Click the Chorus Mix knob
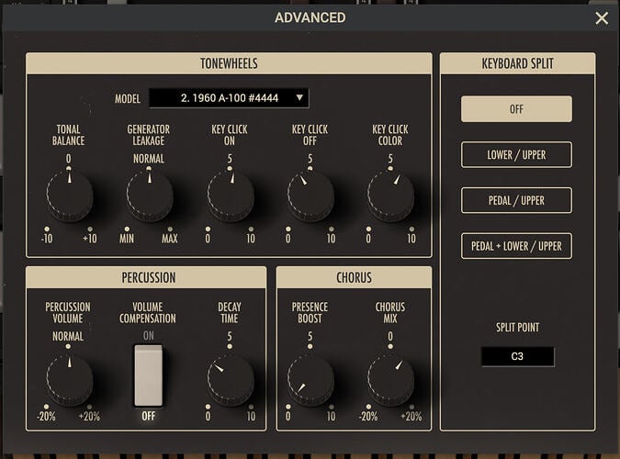Viewport: 620px width, 459px height. coord(391,378)
